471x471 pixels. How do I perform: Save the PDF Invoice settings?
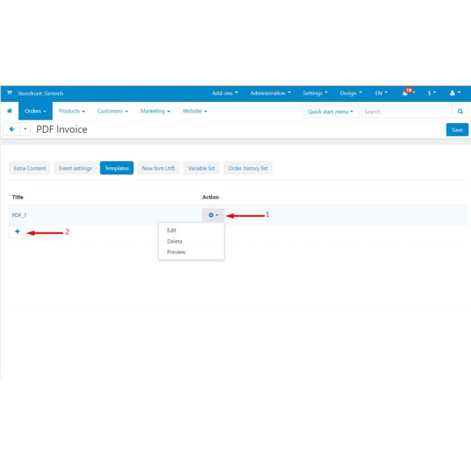[x=457, y=130]
